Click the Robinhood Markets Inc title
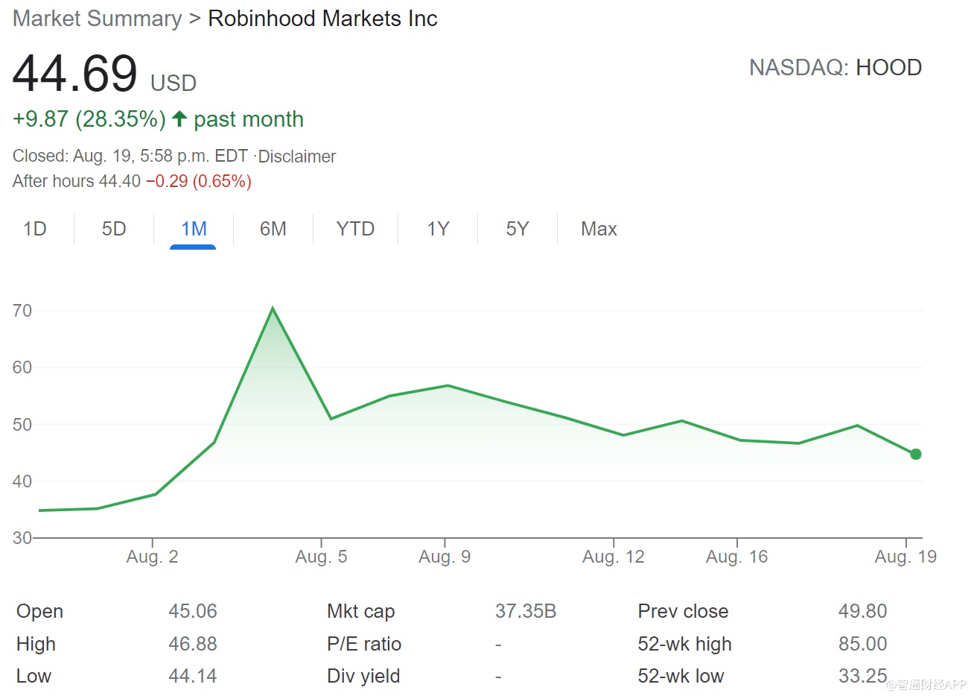974x699 pixels. click(x=322, y=19)
